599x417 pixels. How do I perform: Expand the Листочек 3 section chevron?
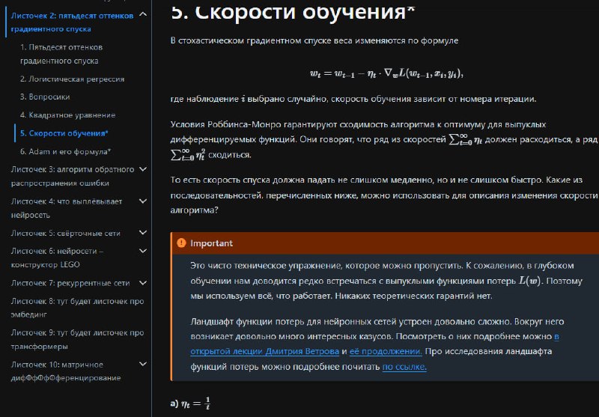[x=143, y=169]
